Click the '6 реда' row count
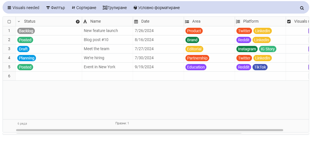 [22, 123]
